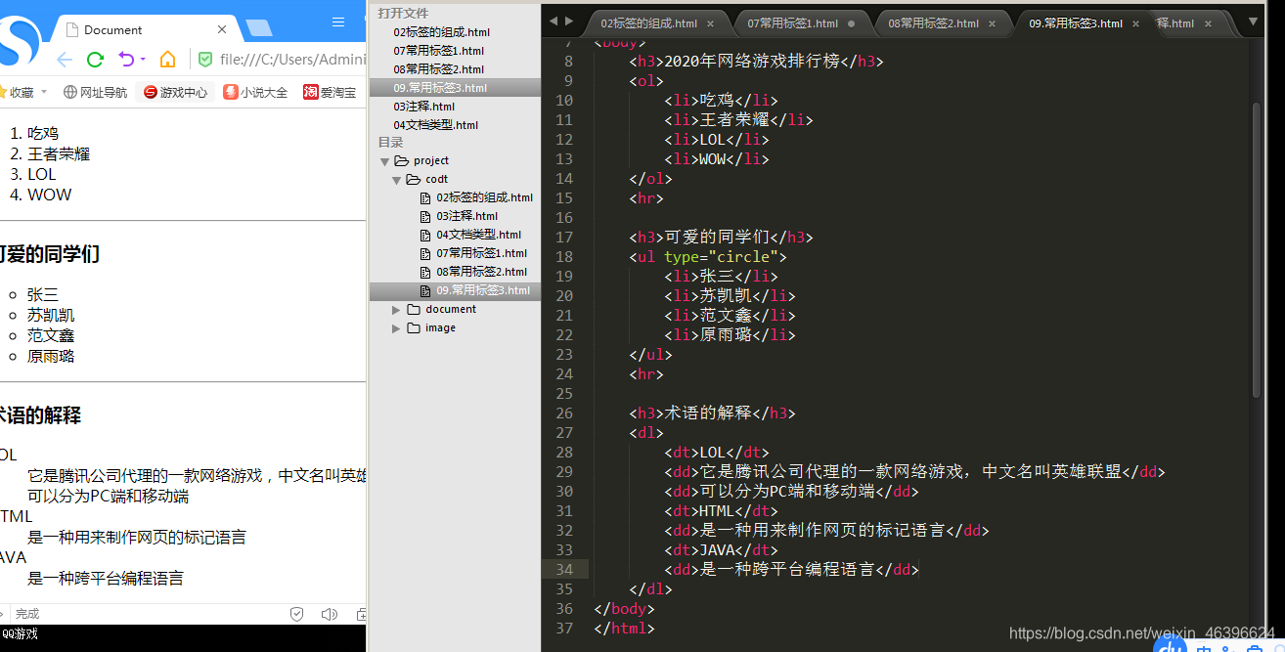
Task: Open the 游戏中心 bookmark
Action: 175,92
